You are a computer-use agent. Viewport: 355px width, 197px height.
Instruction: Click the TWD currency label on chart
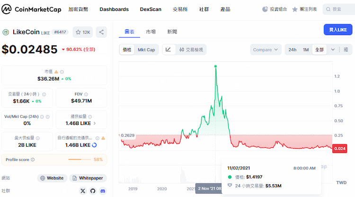[341, 183]
